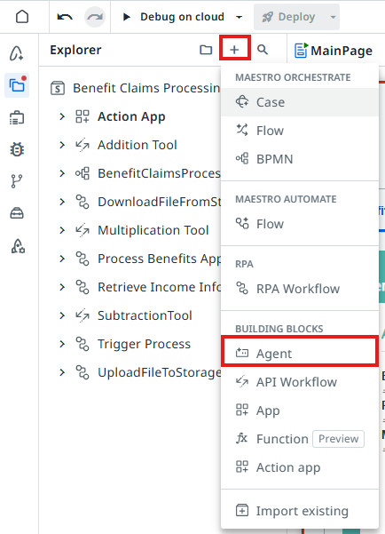Viewport: 385px width, 534px height.
Task: Choose Flow under Maestro Orchestrate
Action: click(x=300, y=131)
